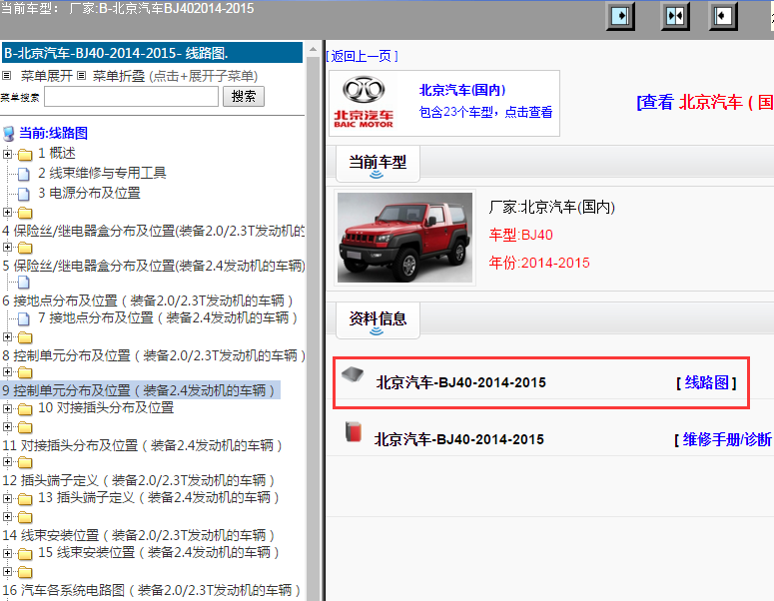The image size is (774, 601).
Task: Select item 7 接地点分布及位置 (2.4)
Action: (168, 317)
